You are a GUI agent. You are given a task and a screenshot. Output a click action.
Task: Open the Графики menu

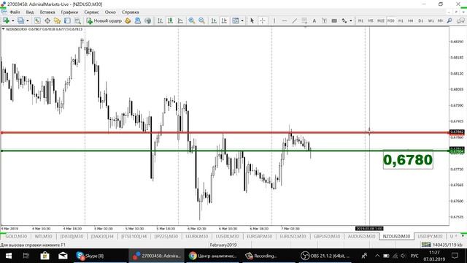69,12
